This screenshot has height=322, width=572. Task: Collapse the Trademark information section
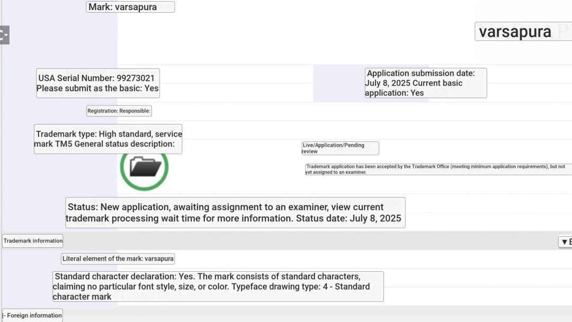(x=33, y=241)
